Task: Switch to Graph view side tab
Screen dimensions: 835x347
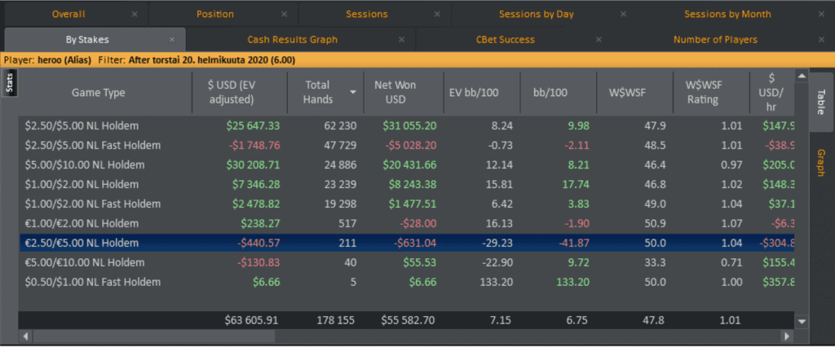Action: (821, 162)
